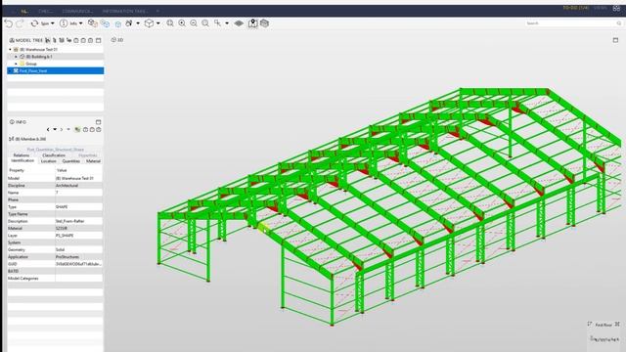Activate the Spin navigation tool
626x352 pixels.
click(40, 23)
